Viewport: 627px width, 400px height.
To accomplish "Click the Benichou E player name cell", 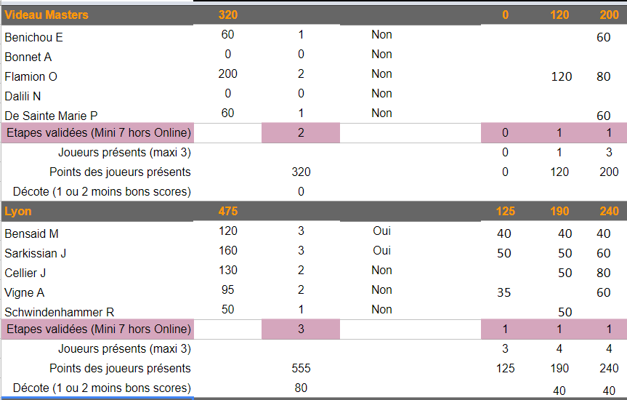I will point(97,37).
